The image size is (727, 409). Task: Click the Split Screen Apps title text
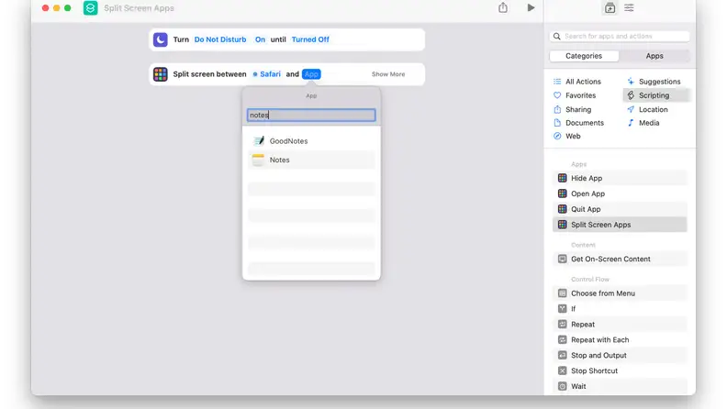pyautogui.click(x=139, y=8)
